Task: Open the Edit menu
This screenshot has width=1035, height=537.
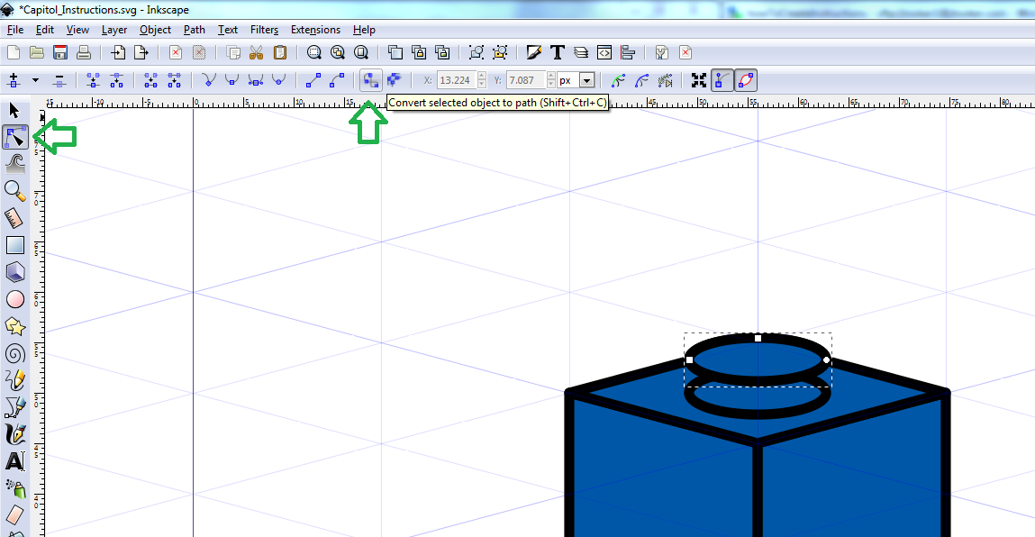Action: tap(45, 30)
